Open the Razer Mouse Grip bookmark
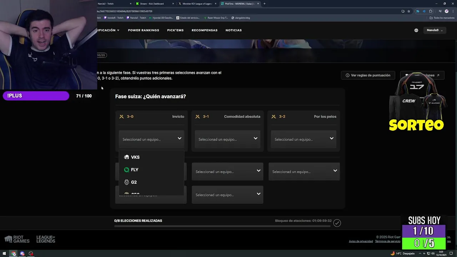457x257 pixels. [216, 17]
